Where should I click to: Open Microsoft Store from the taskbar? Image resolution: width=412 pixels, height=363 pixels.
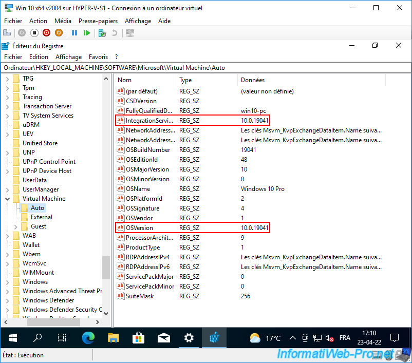click(x=139, y=338)
